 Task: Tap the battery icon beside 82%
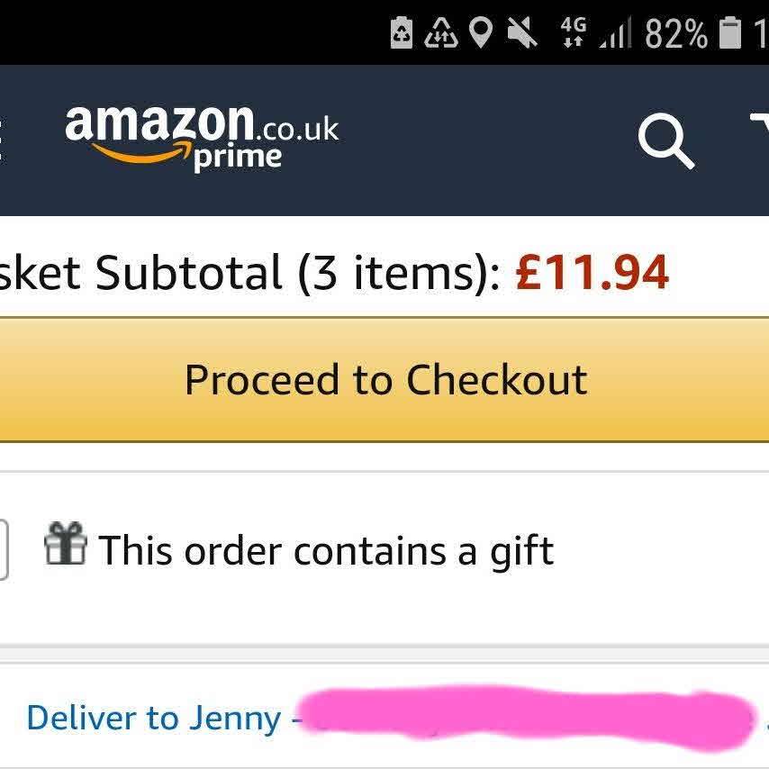(728, 33)
